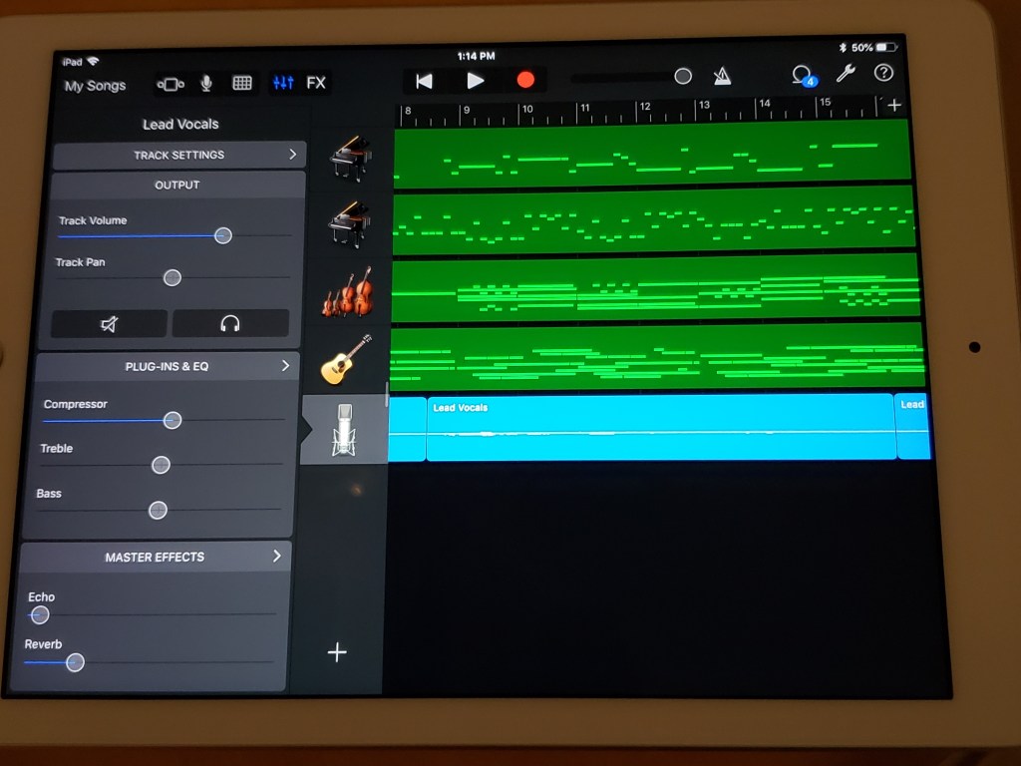Viewport: 1021px width, 766px height.
Task: Open My Songs browser
Action: 95,86
